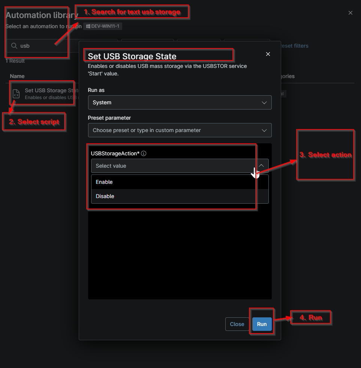Screen dimensions: 361x368
Task: Click the Run button
Action: click(x=262, y=324)
